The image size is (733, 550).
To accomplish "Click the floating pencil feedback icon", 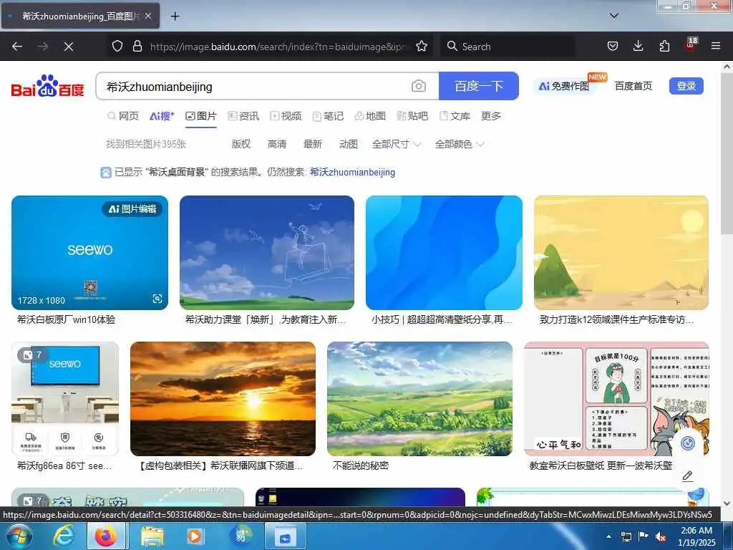I will [x=688, y=476].
